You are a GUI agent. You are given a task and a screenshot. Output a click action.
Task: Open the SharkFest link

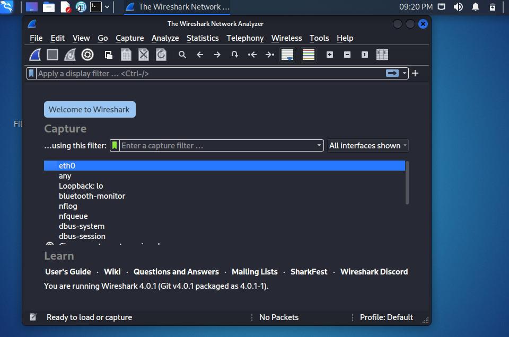tap(309, 272)
